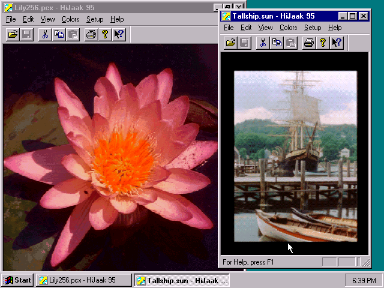This screenshot has height=288, width=384.
Task: Open the Windows Start menu
Action: click(17, 280)
